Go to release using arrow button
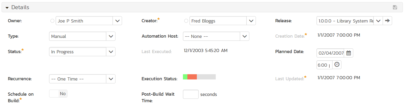This screenshot has height=109, width=406. pos(387,21)
